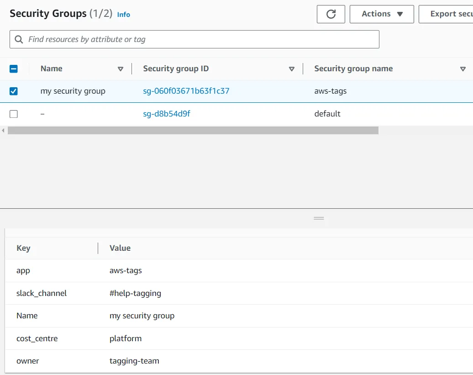Open the Info link beside Security Groups
The height and width of the screenshot is (375, 473).
point(123,15)
